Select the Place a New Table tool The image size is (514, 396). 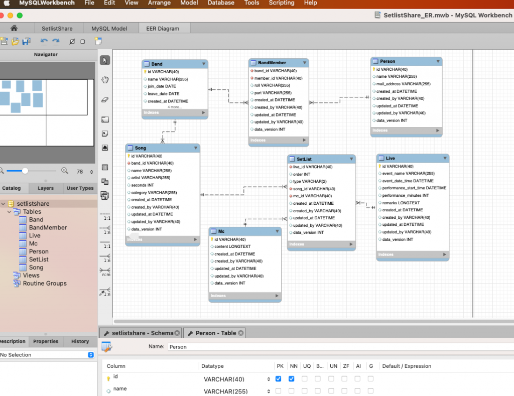pos(105,167)
